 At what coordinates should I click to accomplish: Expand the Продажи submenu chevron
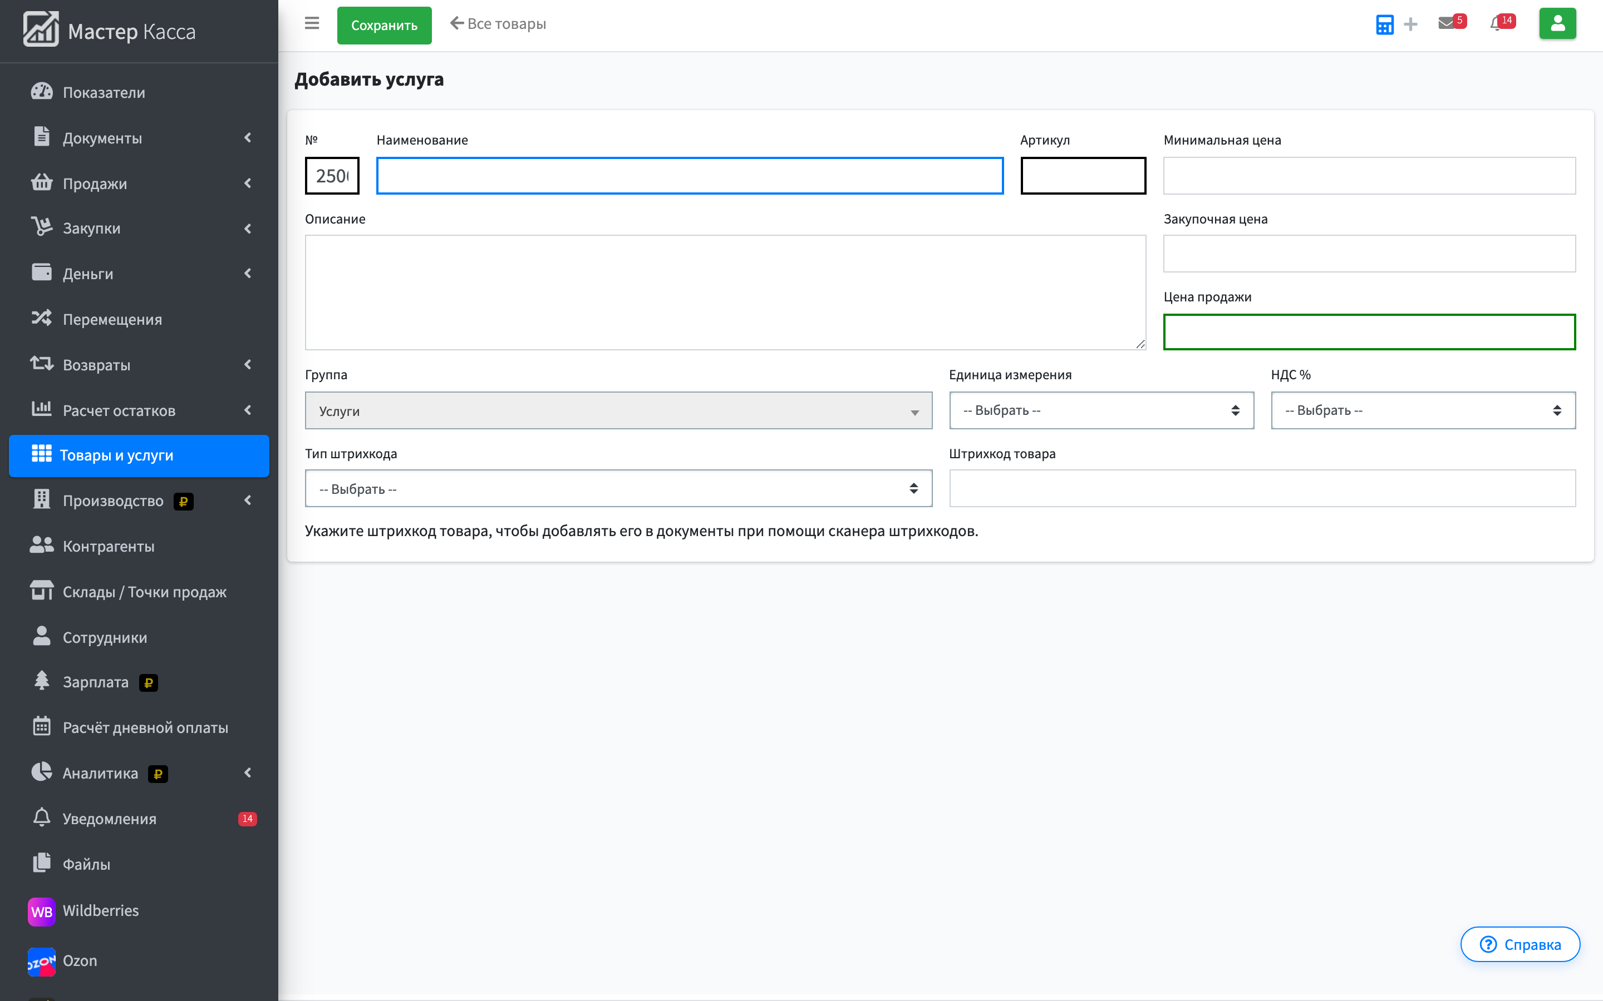click(248, 184)
